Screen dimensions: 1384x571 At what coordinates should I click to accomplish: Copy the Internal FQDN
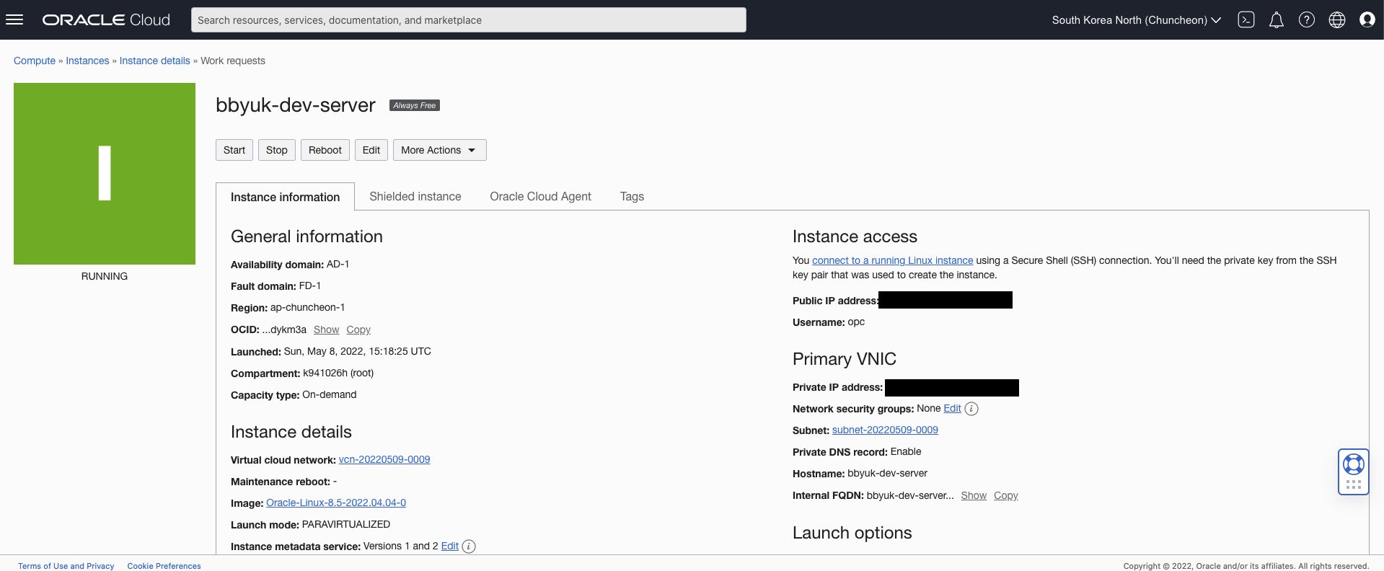point(1006,495)
